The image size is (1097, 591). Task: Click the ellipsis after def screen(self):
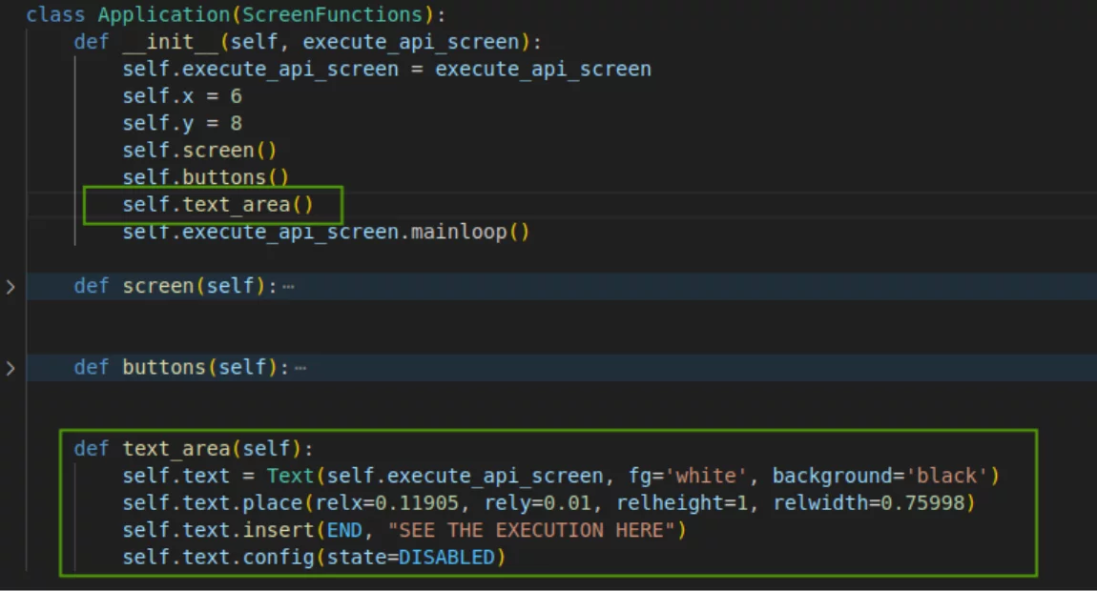[288, 287]
